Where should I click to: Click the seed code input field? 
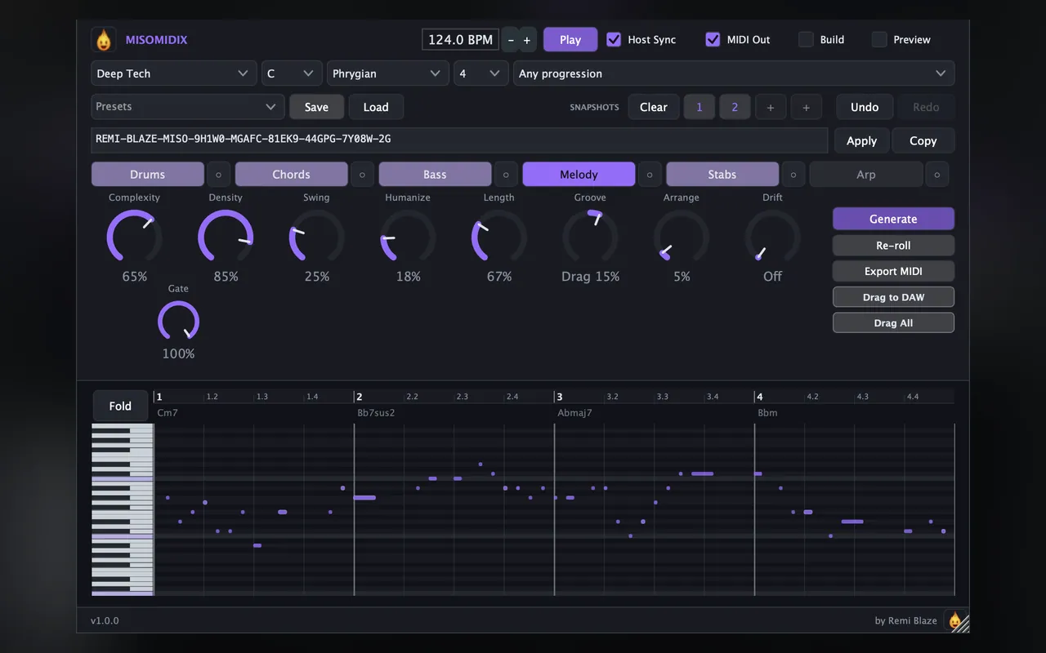(459, 140)
